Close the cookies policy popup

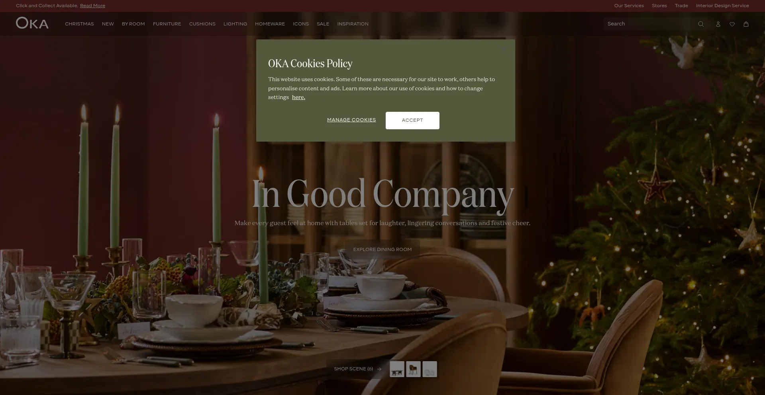504,49
